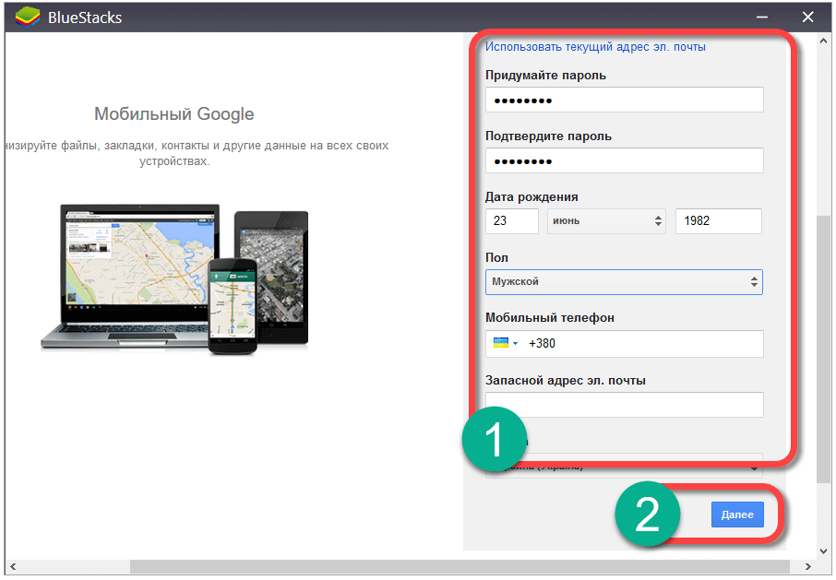
Task: Expand the Пол gender dropdown
Action: [624, 281]
